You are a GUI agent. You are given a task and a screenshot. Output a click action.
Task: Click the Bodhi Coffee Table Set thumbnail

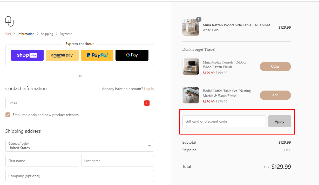coord(191,95)
